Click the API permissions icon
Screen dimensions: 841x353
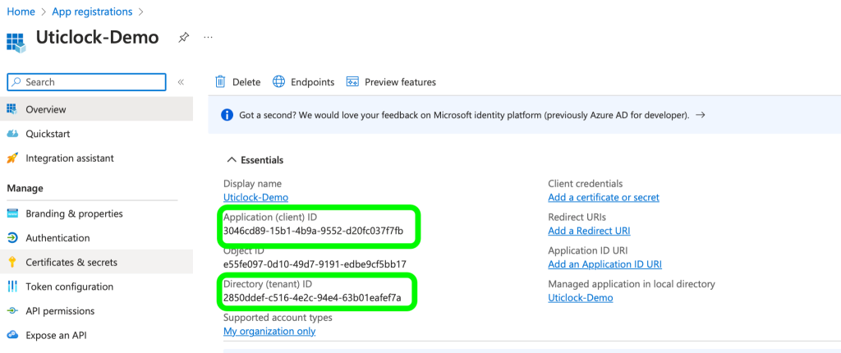coord(12,311)
